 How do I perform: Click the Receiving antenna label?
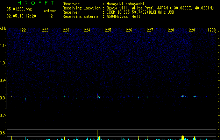(80, 16)
